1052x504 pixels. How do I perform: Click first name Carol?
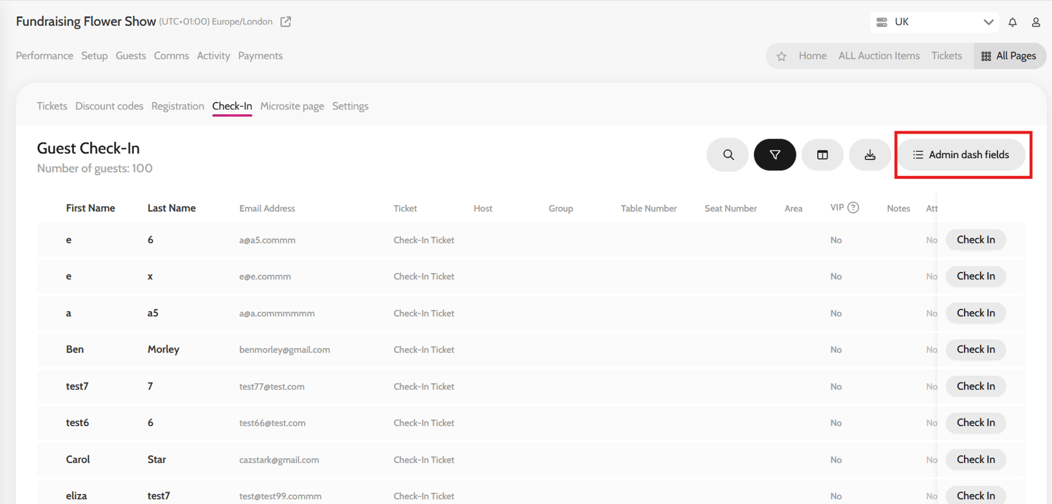[78, 459]
